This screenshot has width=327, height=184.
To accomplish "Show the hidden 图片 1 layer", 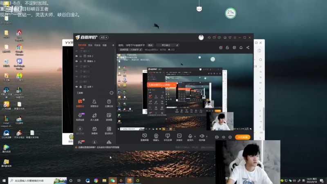I will click(x=76, y=81).
